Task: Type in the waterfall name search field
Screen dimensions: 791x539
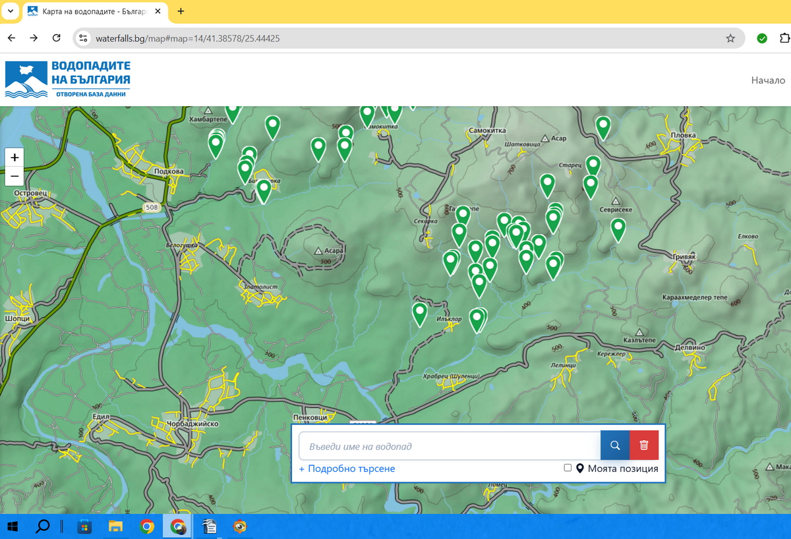Action: coord(450,446)
